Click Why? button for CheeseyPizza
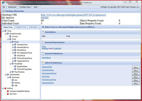This screenshot has width=142, height=101. point(136,68)
